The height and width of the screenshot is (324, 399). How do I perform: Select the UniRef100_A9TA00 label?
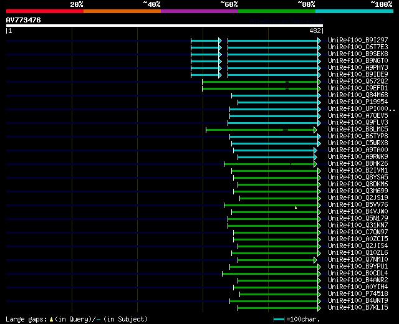point(358,150)
